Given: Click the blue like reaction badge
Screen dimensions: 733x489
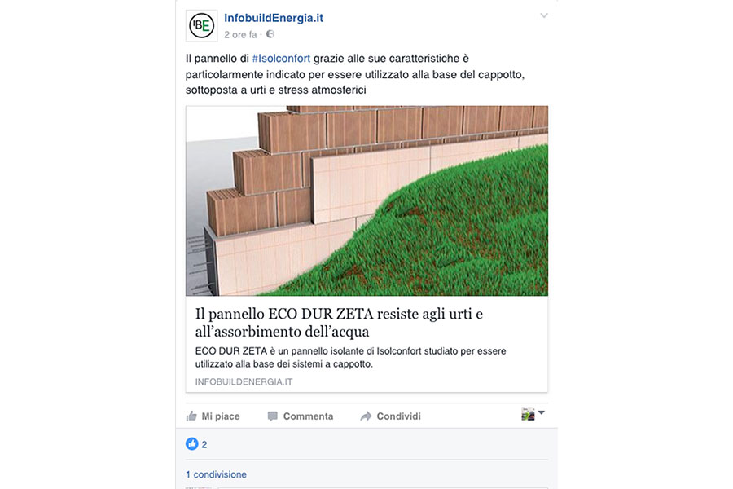Looking at the screenshot, I should [x=191, y=443].
